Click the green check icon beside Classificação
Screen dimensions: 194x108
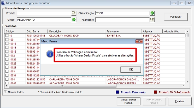tap(152, 13)
